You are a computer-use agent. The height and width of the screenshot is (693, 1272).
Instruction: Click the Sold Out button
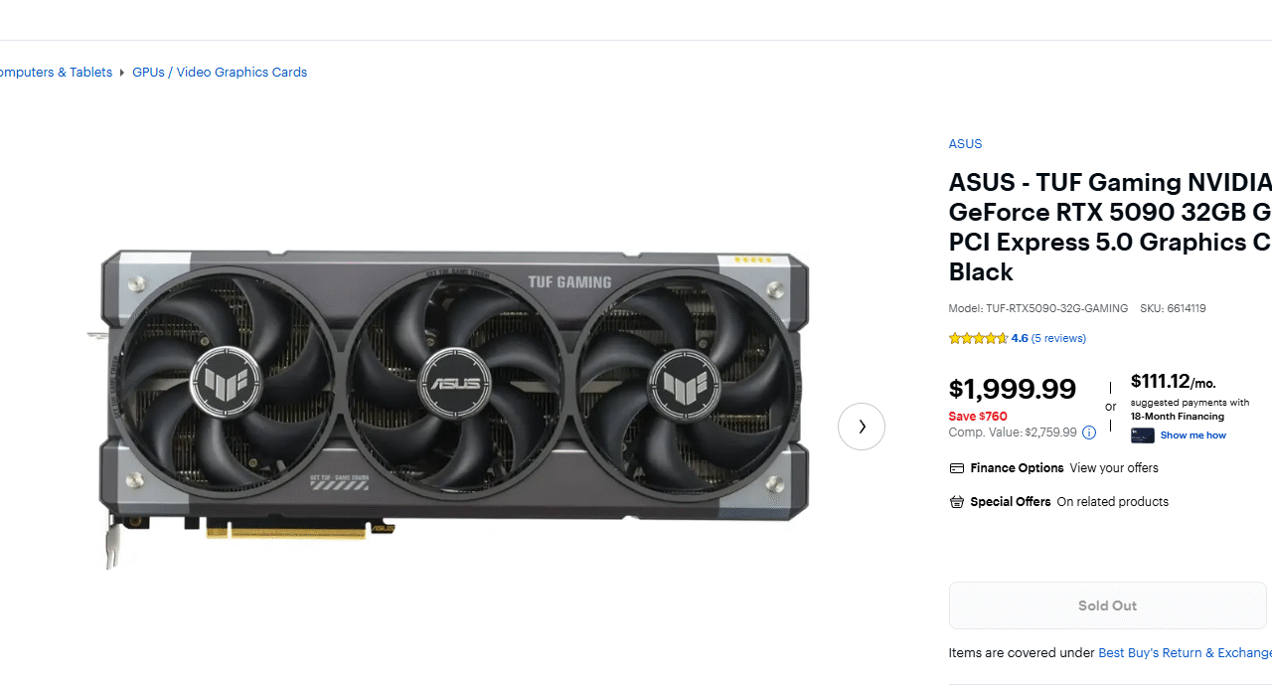[x=1108, y=606]
